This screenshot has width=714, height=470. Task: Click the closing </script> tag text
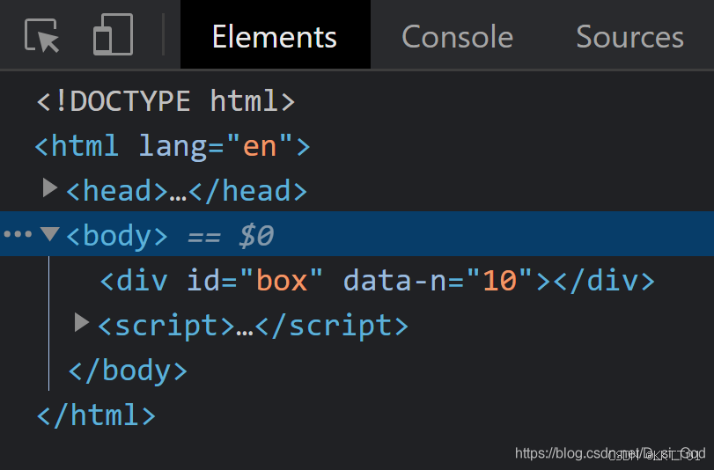click(332, 325)
